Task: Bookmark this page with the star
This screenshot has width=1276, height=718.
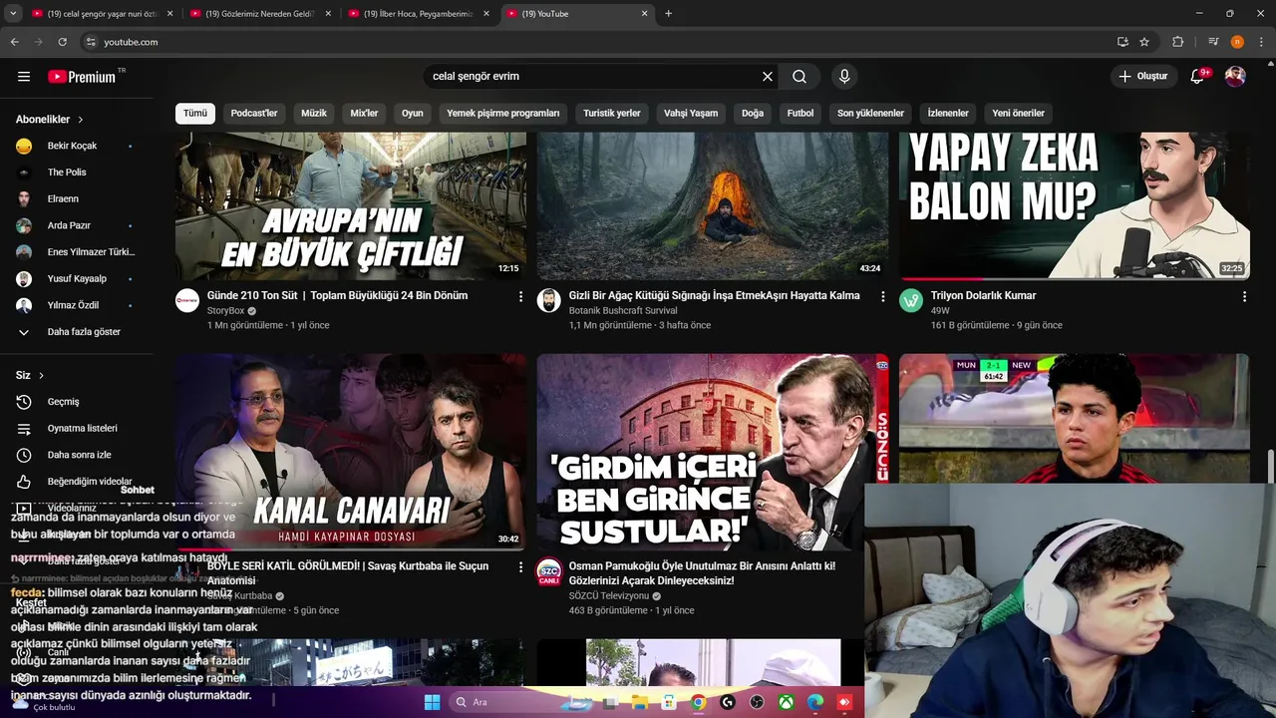Action: [x=1144, y=42]
